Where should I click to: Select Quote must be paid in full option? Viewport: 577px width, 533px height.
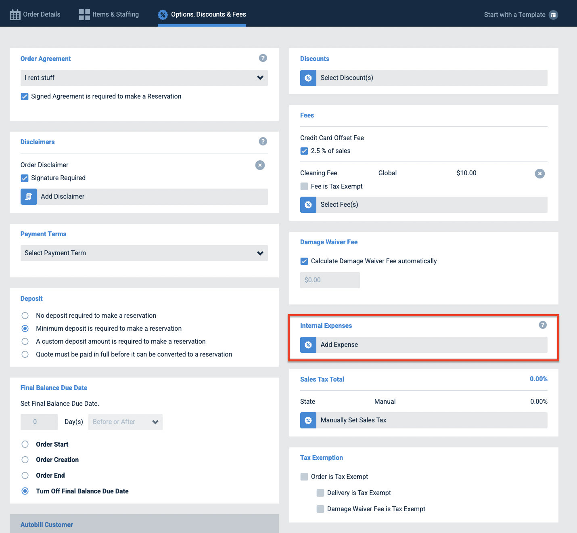[25, 355]
